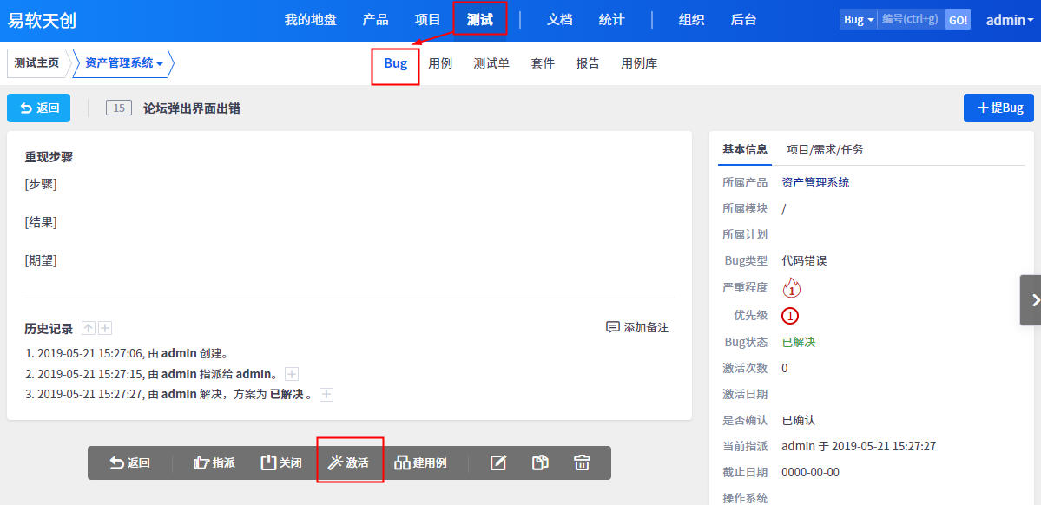
Task: Open the admin user menu
Action: point(1009,20)
